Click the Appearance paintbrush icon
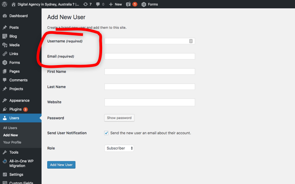Viewport: 295px width, 184px height. tap(5, 100)
